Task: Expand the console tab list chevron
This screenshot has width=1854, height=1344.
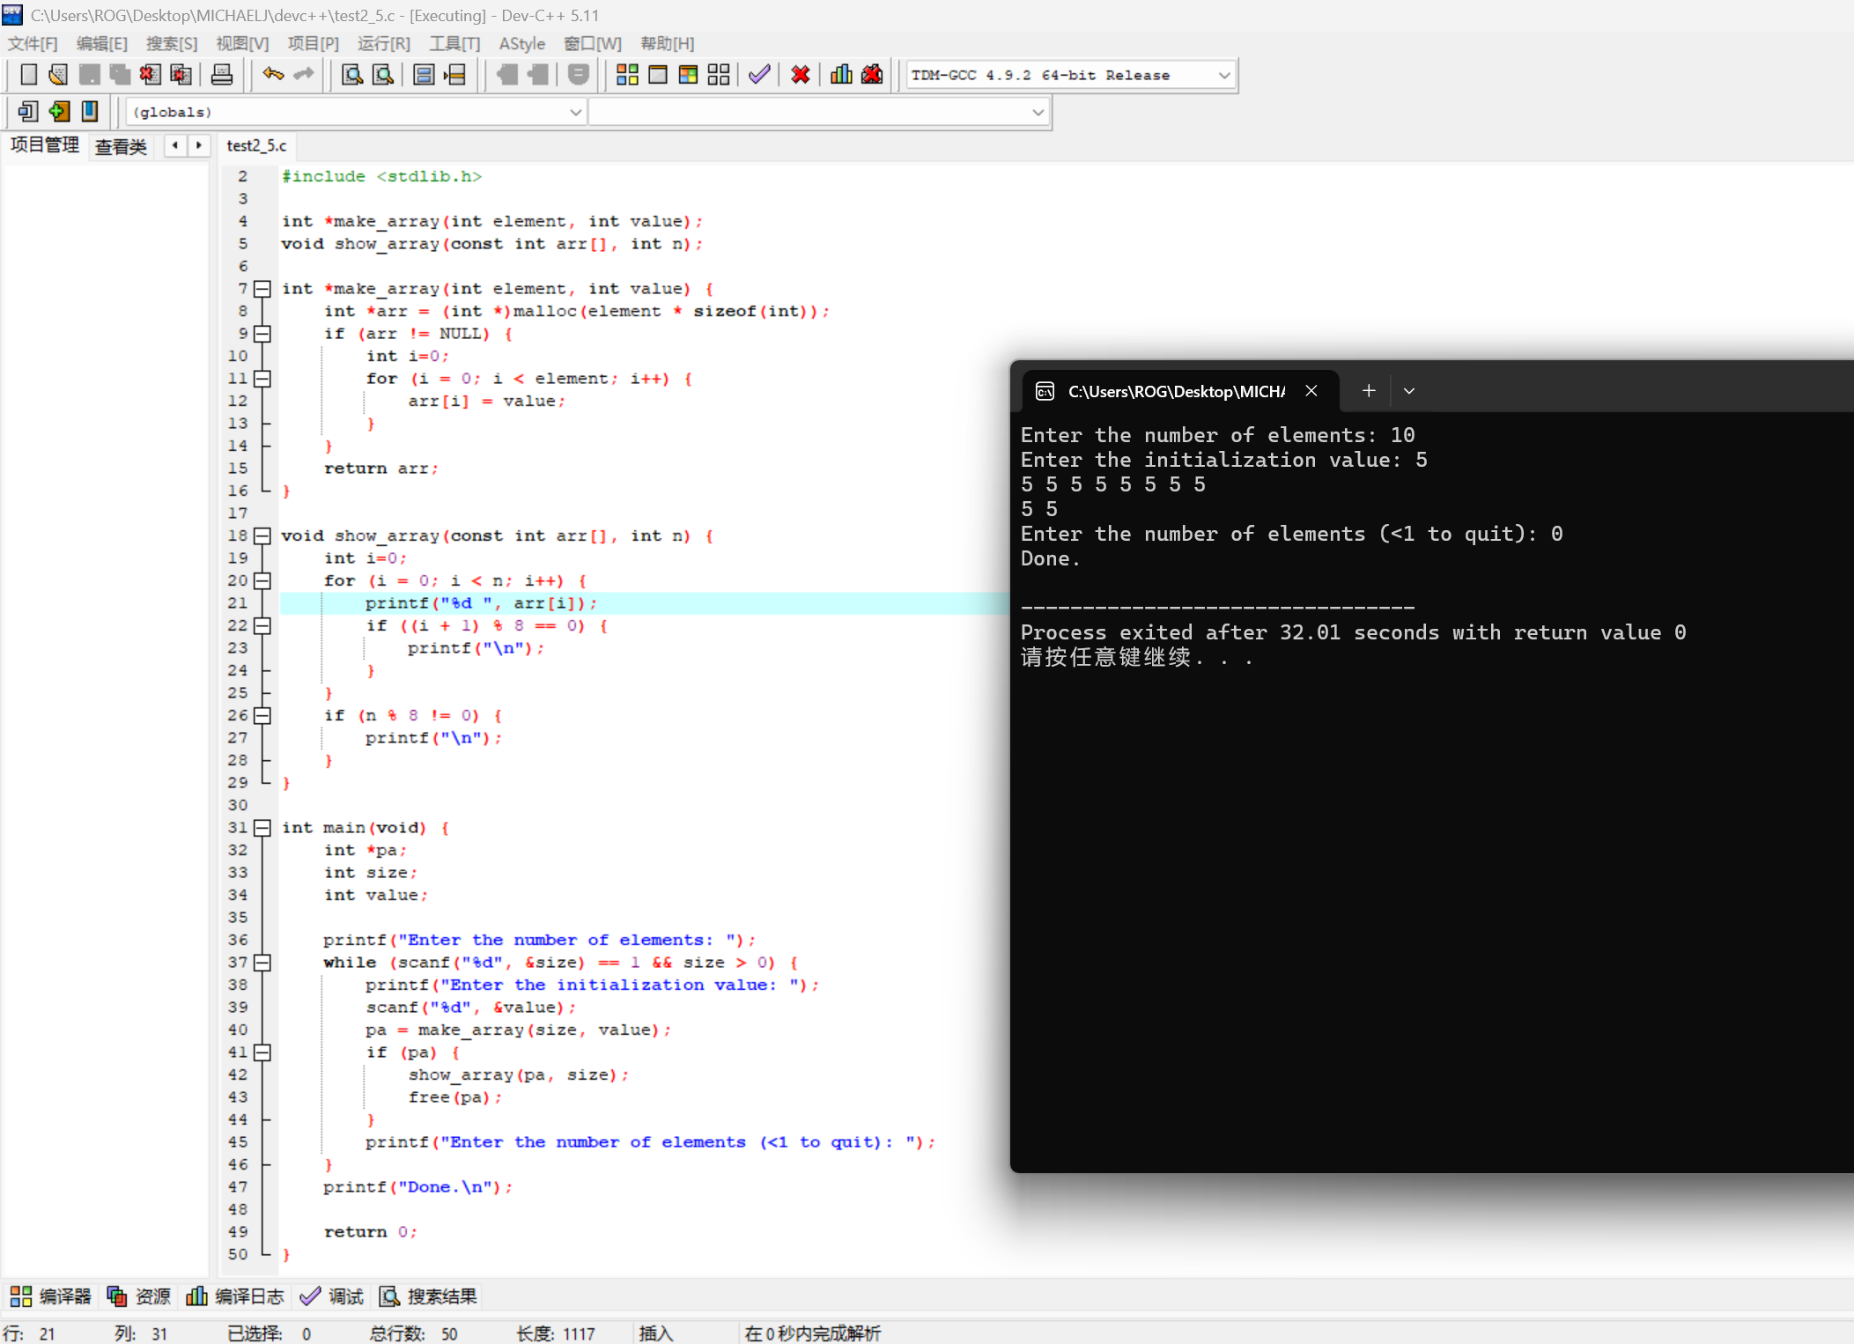Action: click(x=1409, y=391)
